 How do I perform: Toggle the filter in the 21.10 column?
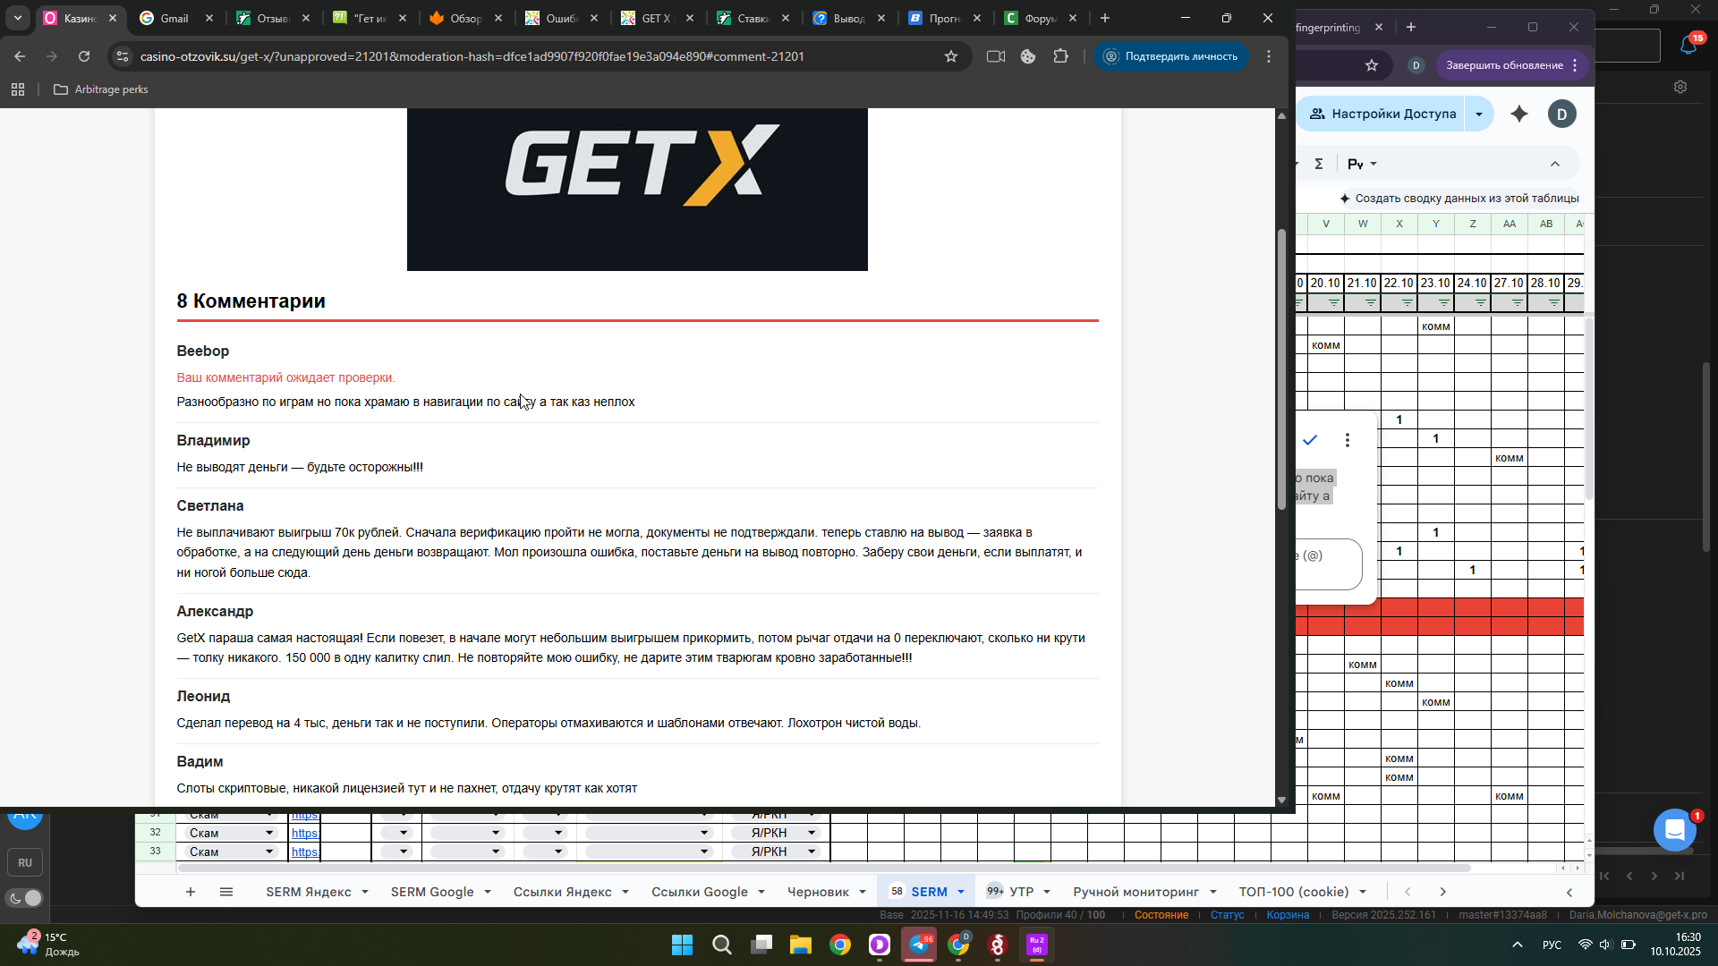[x=1371, y=303]
